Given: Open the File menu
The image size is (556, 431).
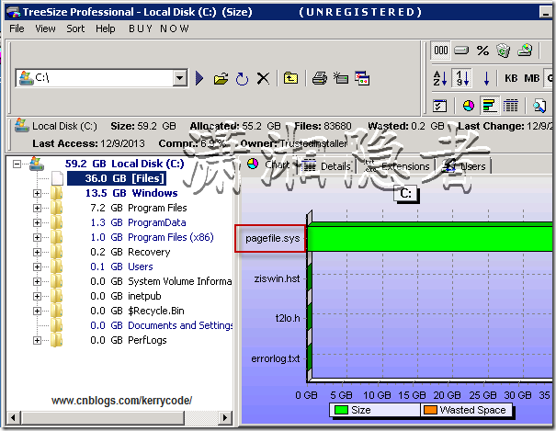Looking at the screenshot, I should coord(17,28).
